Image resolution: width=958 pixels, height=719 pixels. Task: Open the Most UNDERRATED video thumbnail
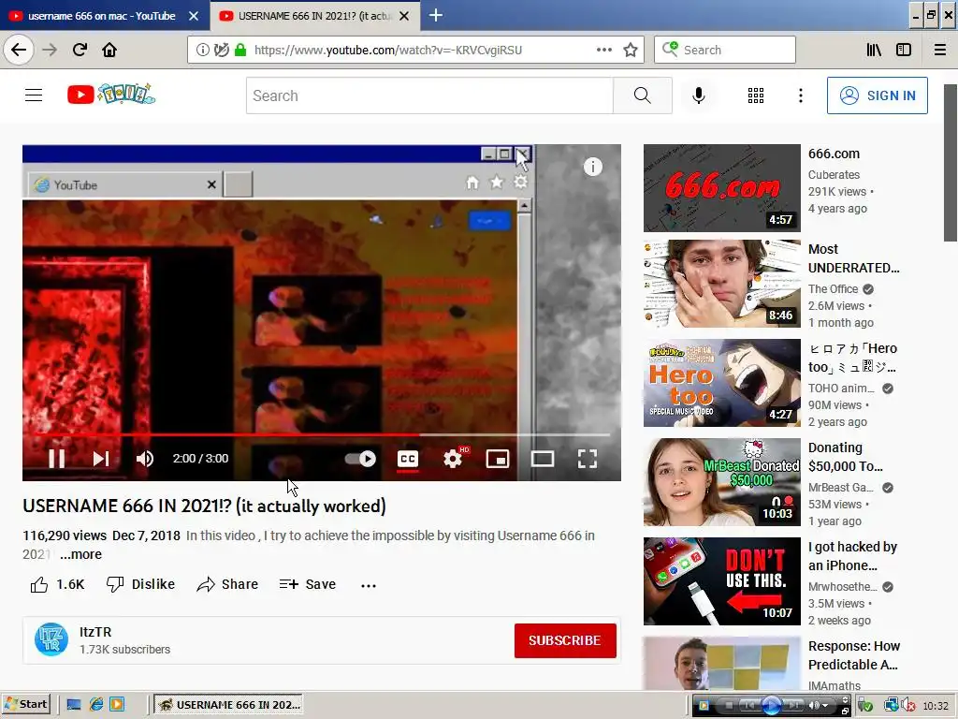(x=721, y=284)
